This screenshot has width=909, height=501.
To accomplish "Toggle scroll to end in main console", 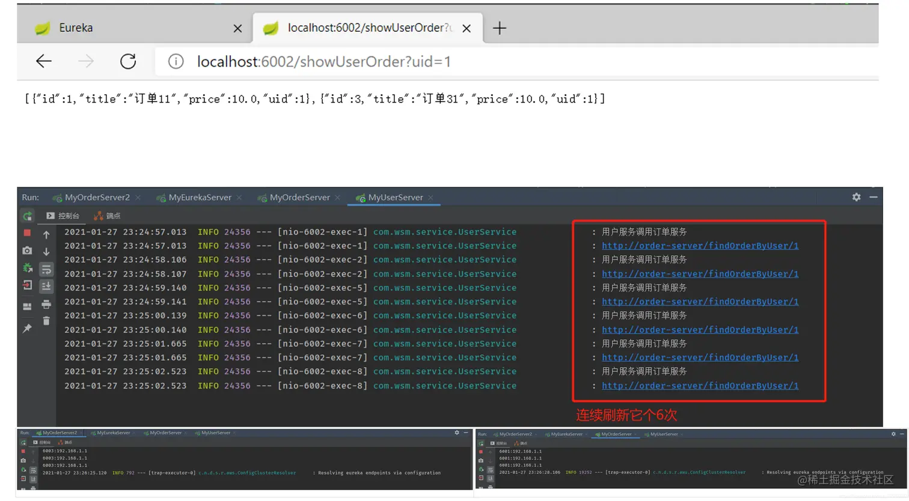I will [x=46, y=287].
